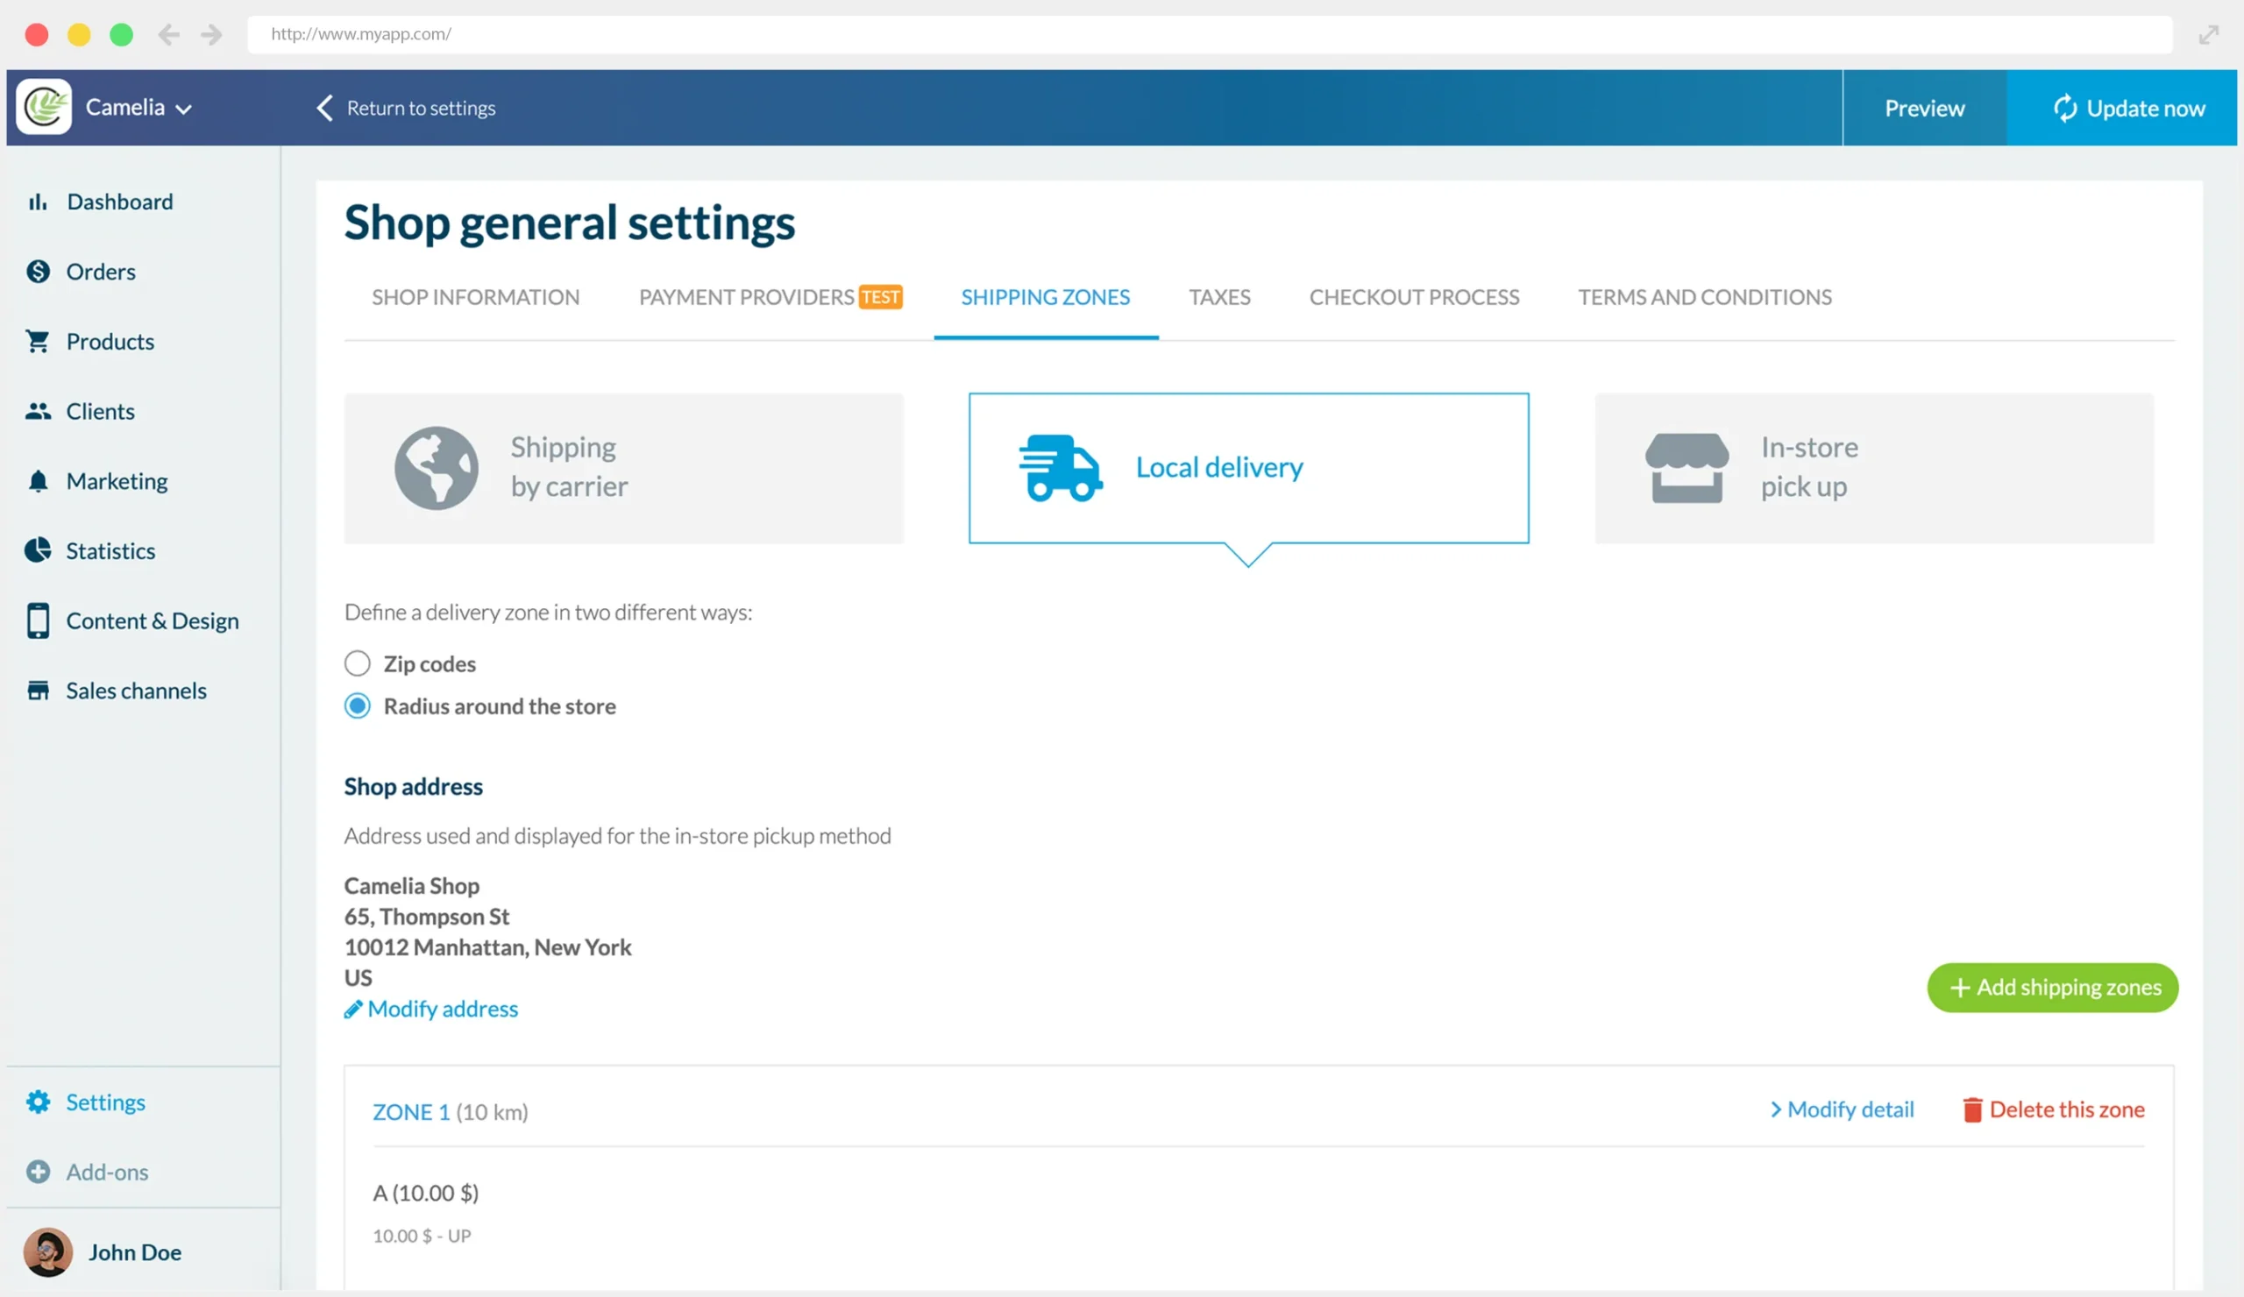Select the Orders sidebar icon
This screenshot has height=1297, width=2244.
(x=38, y=271)
